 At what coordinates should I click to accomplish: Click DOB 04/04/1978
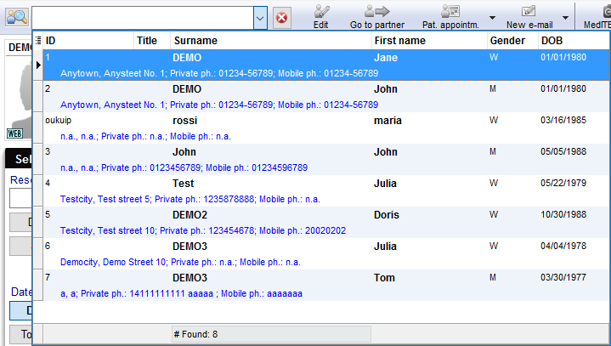[x=563, y=247]
